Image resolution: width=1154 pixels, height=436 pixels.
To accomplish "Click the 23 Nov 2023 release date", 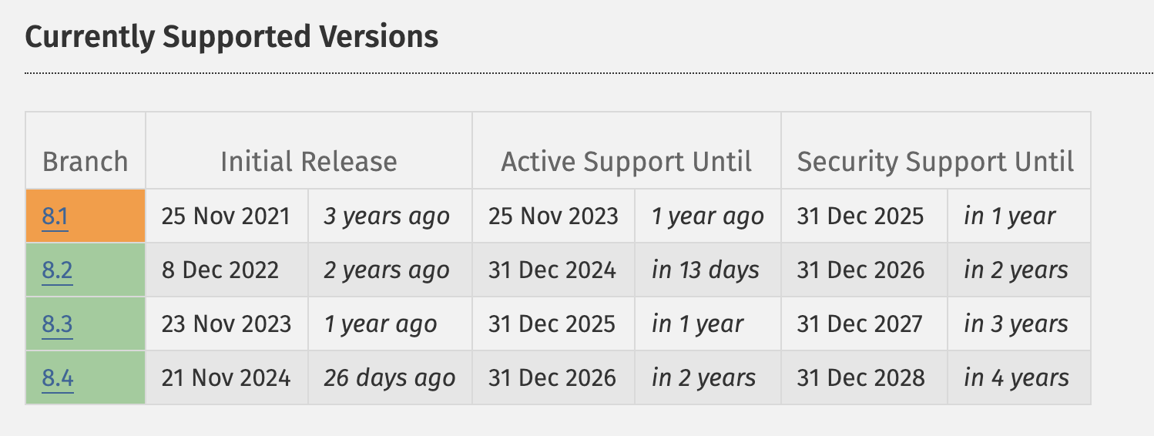I will 226,324.
